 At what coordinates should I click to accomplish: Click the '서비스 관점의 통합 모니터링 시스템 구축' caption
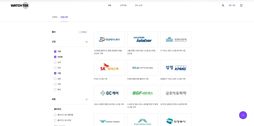click(x=109, y=104)
